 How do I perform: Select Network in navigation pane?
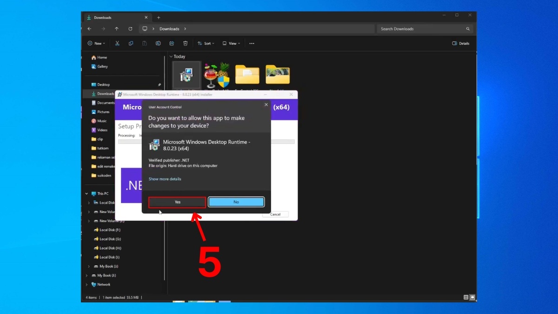point(101,285)
